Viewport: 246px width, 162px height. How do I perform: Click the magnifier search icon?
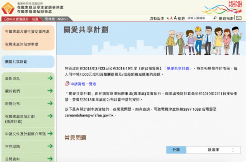coord(215,18)
